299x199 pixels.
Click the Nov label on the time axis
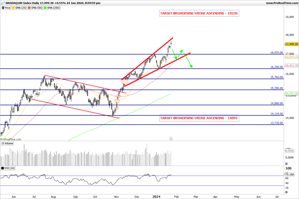coord(116,197)
